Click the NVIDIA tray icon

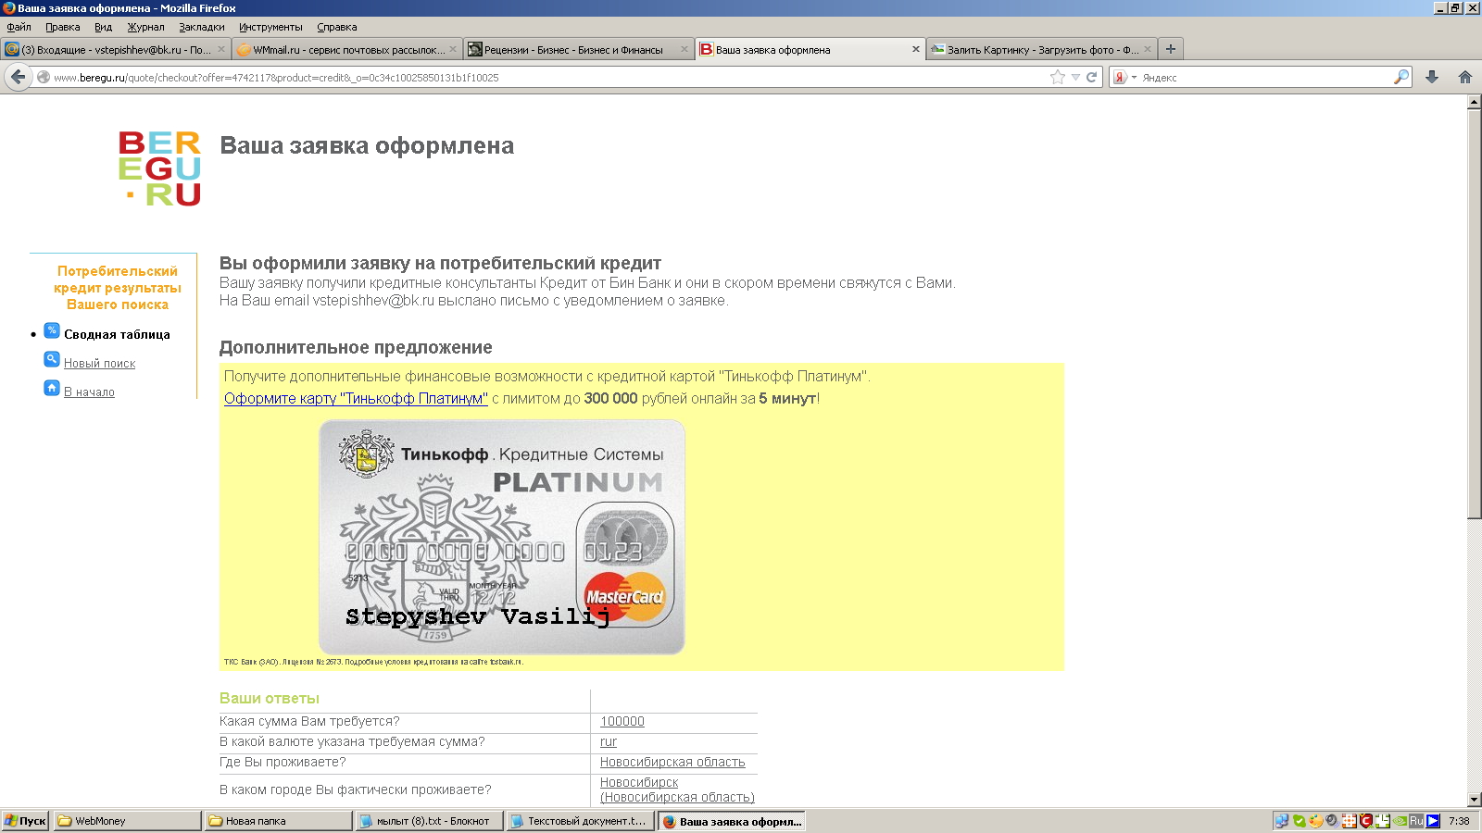(x=1400, y=821)
